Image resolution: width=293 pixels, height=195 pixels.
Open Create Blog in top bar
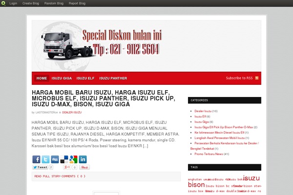pos(31,3)
